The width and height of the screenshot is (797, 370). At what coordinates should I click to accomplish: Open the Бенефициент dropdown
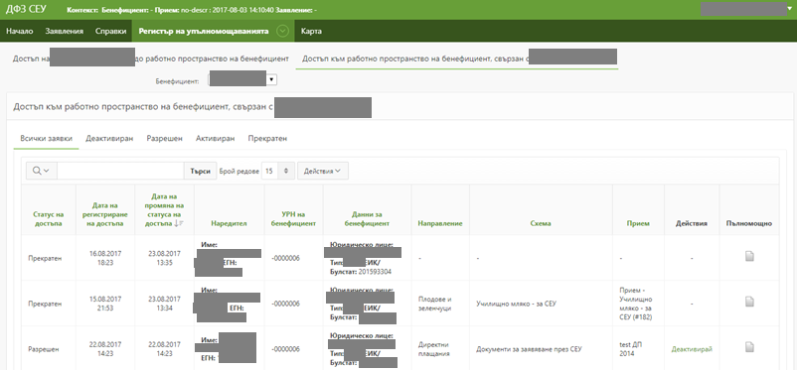242,79
